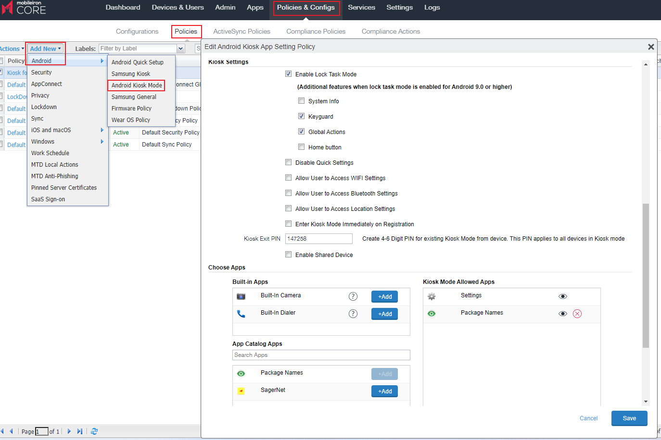Click the refresh icon in pagination bar
This screenshot has width=661, height=440.
pos(94,431)
